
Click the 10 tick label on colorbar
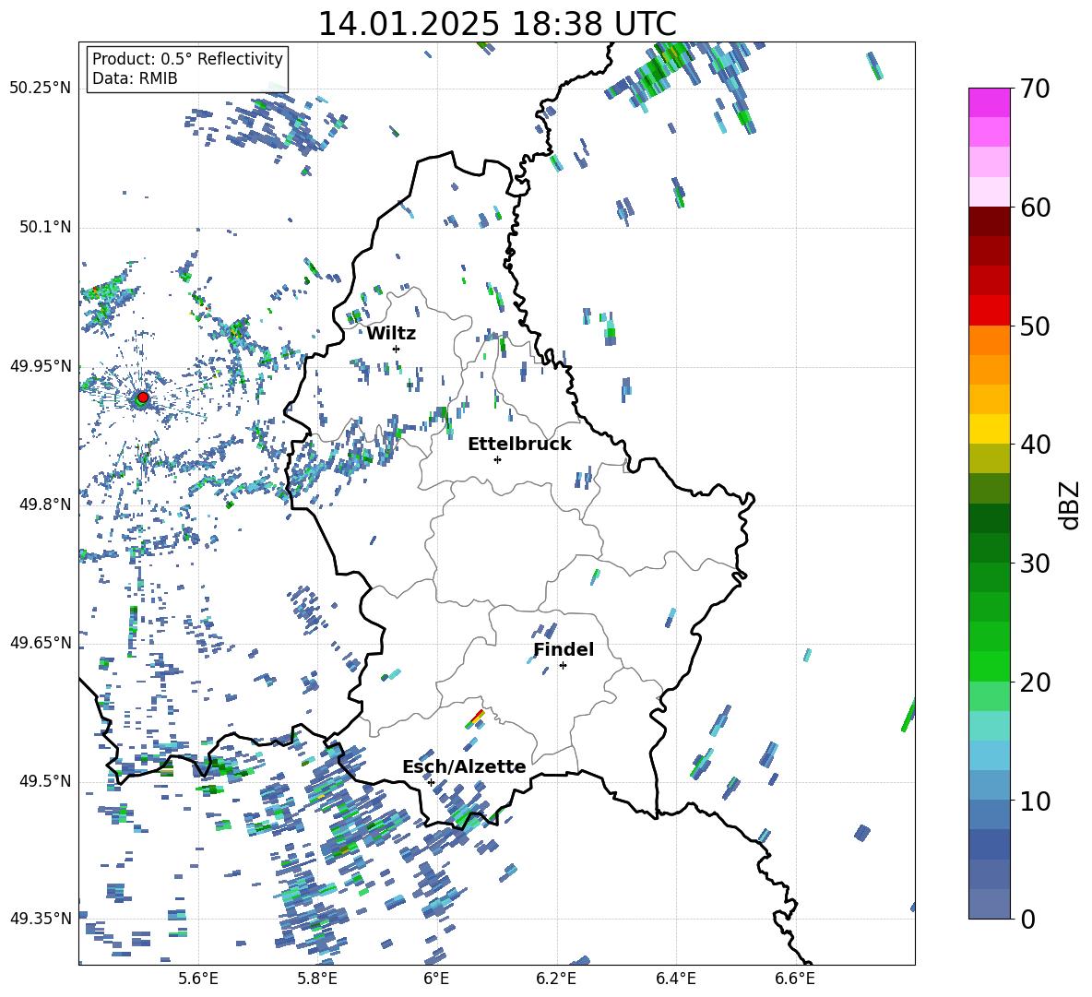coord(1035,801)
